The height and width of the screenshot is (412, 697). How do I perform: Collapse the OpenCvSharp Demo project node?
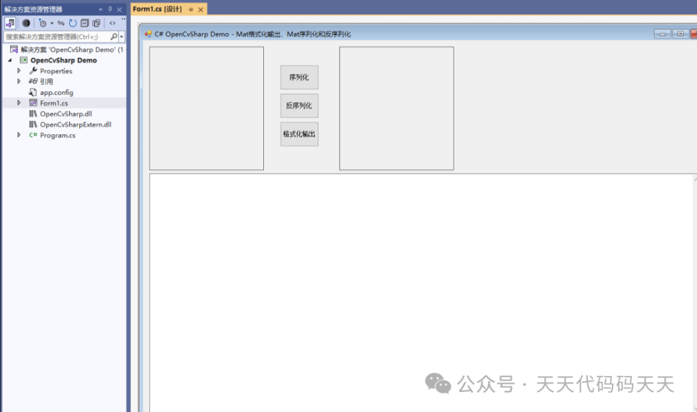pyautogui.click(x=8, y=60)
